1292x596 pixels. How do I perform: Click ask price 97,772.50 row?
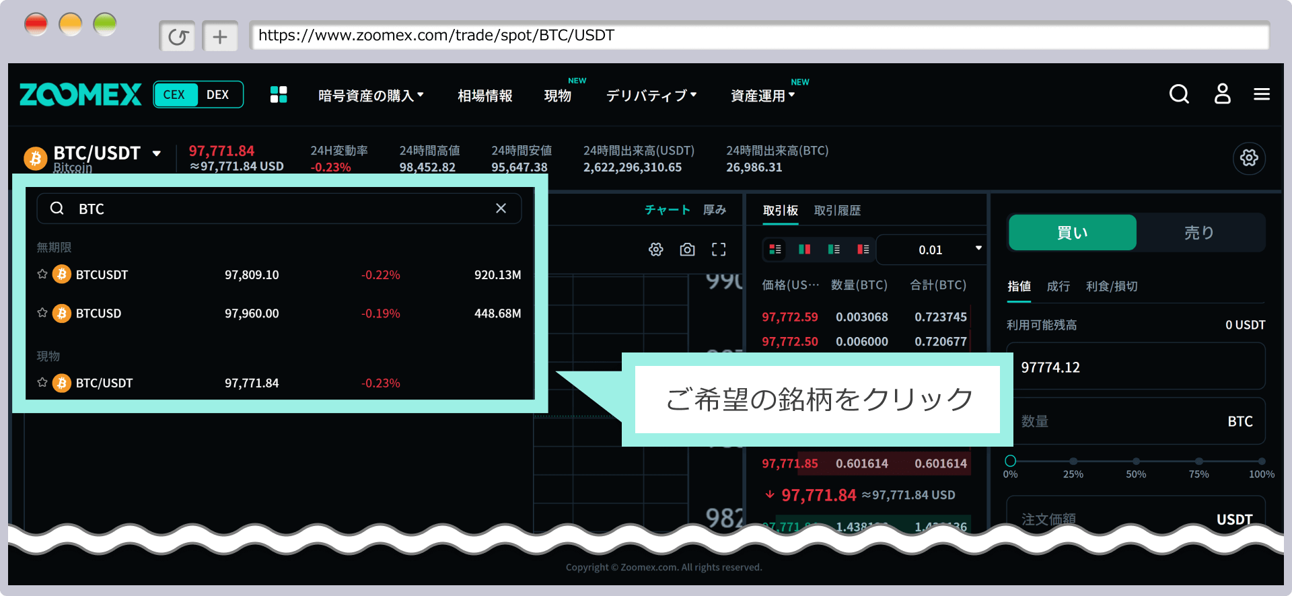pyautogui.click(x=865, y=342)
